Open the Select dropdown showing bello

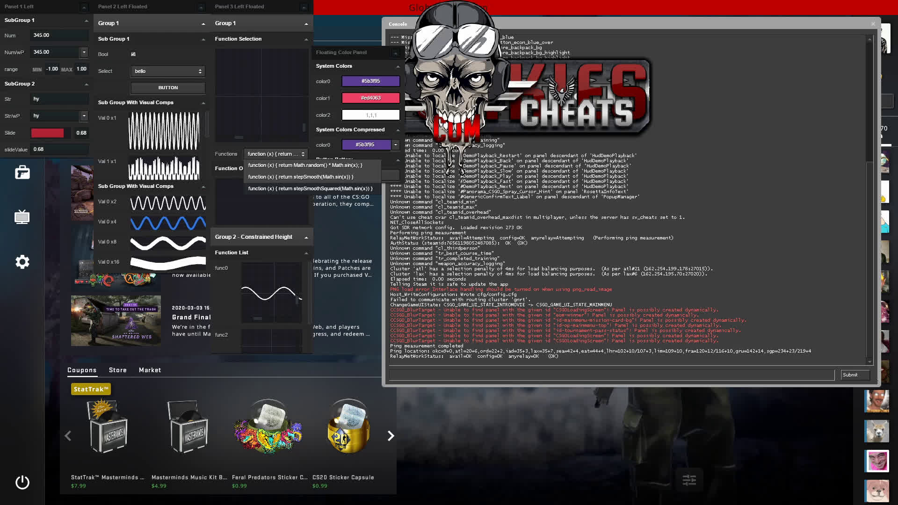[167, 71]
